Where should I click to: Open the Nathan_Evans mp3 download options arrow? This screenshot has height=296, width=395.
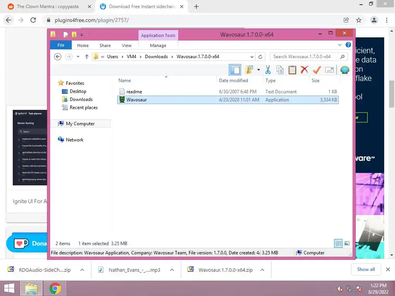click(x=172, y=270)
